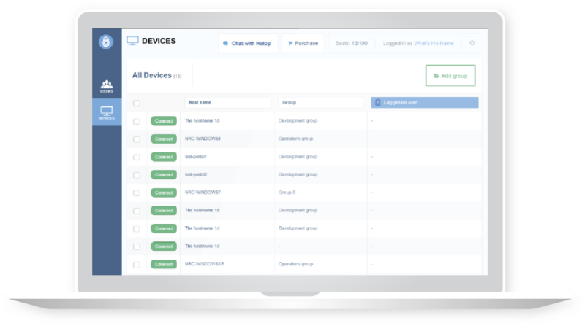This screenshot has height=326, width=585.
Task: Focus the Group filter field
Action: click(321, 103)
